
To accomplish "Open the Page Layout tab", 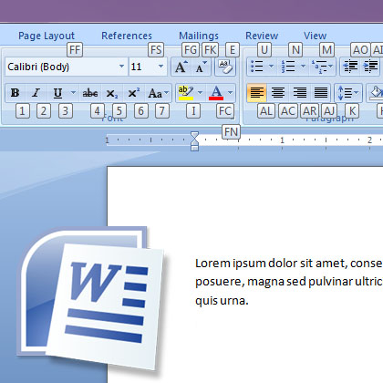I will pyautogui.click(x=47, y=36).
